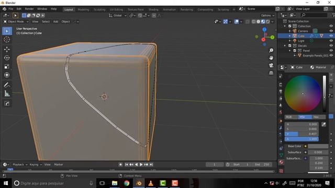335x188 pixels.
Task: Open the Physics properties tab icon
Action: [281, 142]
